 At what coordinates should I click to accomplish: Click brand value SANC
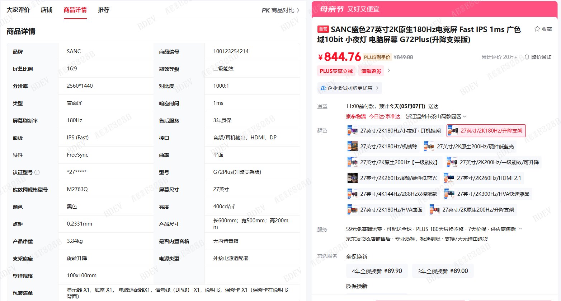[74, 51]
